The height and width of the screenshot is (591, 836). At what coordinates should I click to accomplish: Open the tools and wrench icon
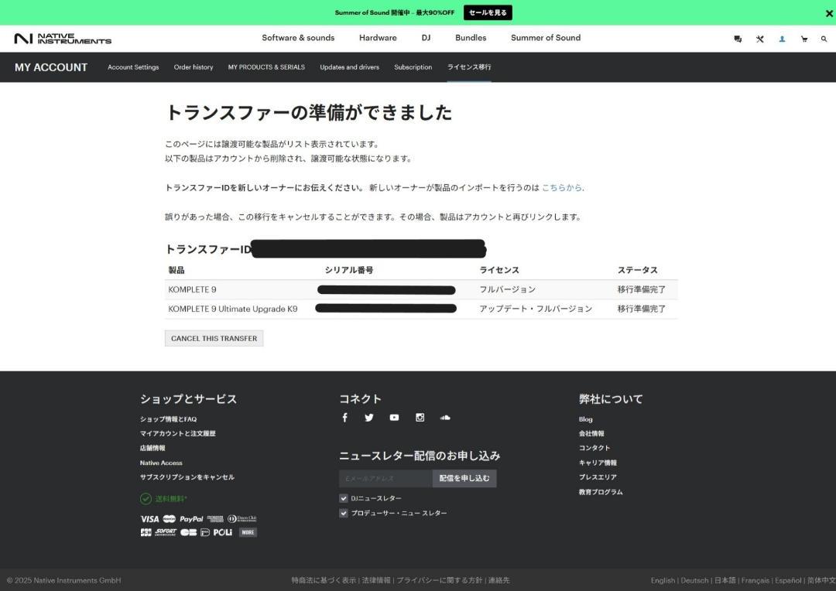(760, 39)
